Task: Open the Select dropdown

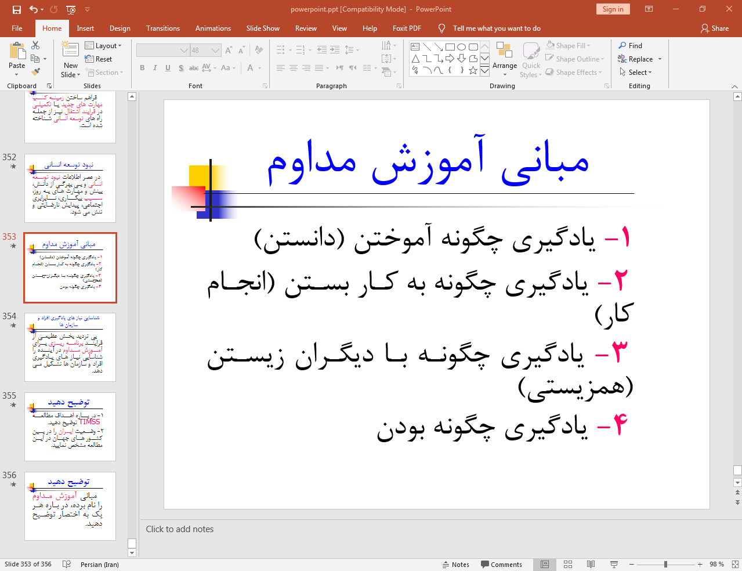Action: [x=636, y=72]
